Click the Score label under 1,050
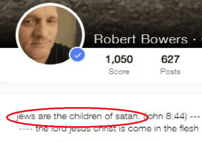 click(x=119, y=71)
